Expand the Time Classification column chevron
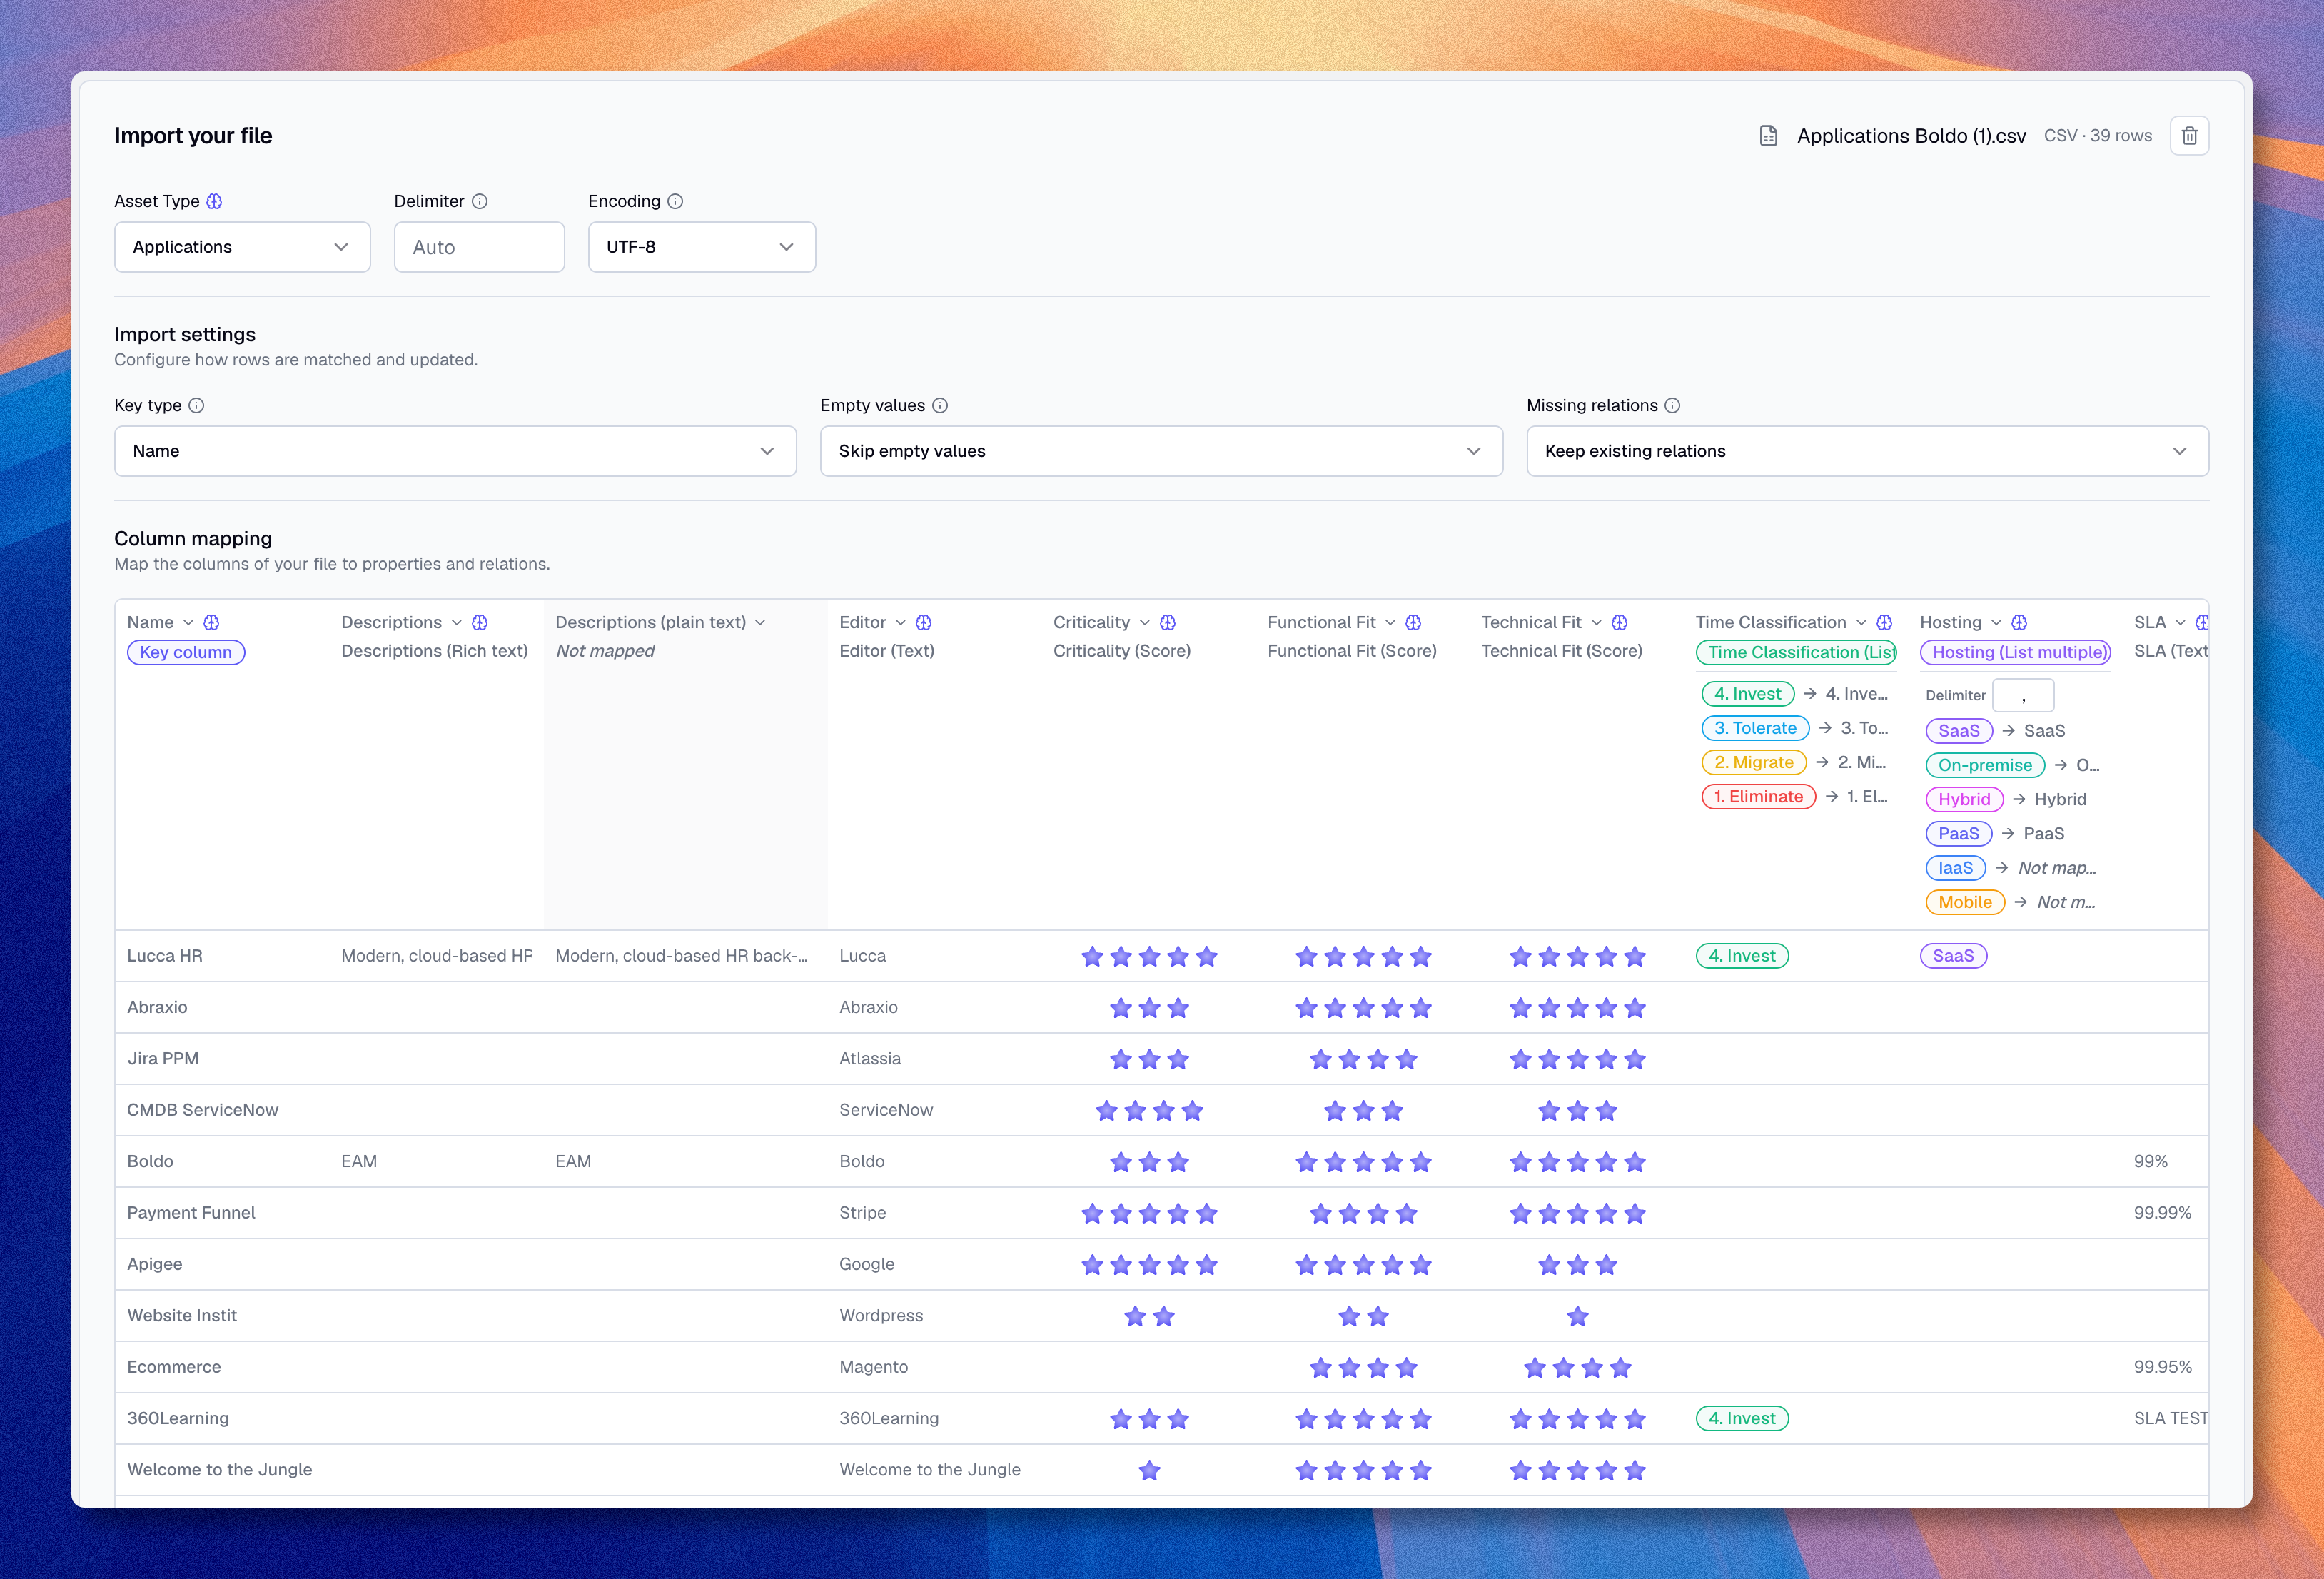This screenshot has height=1579, width=2324. (1861, 622)
